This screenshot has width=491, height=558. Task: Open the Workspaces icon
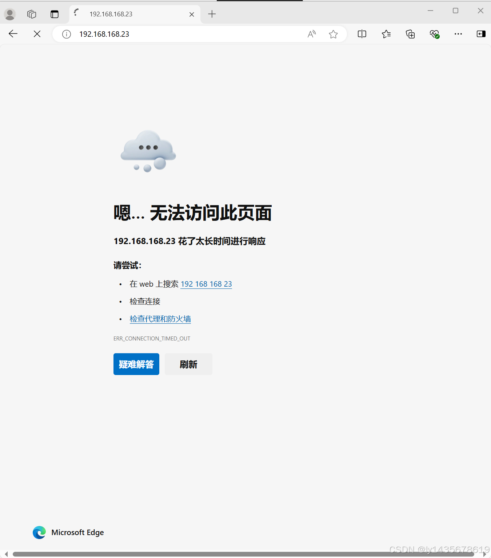click(31, 14)
